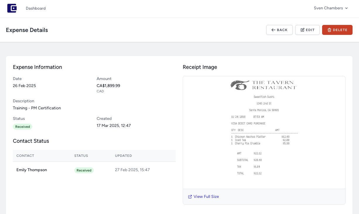Click the DELETE button
The height and width of the screenshot is (214, 359).
337,30
